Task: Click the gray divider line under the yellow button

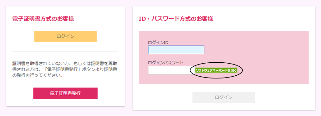Action: (65, 51)
